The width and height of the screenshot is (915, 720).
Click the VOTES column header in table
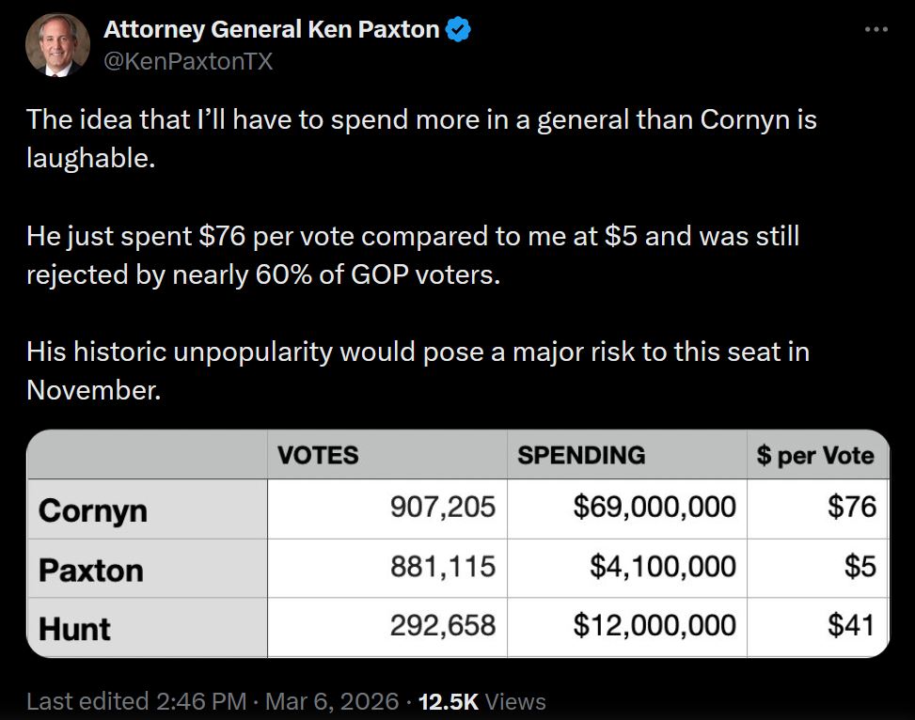pyautogui.click(x=318, y=456)
